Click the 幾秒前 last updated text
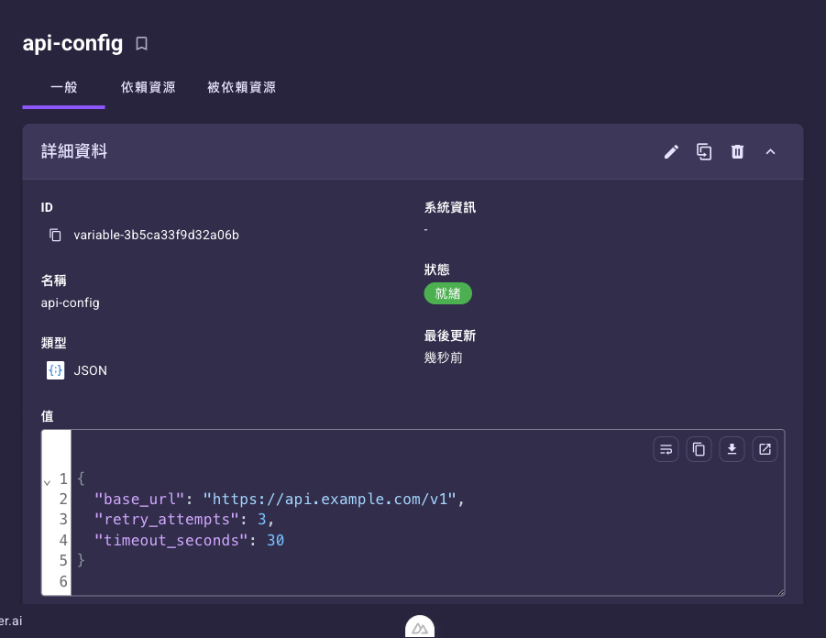This screenshot has height=638, width=826. (444, 358)
